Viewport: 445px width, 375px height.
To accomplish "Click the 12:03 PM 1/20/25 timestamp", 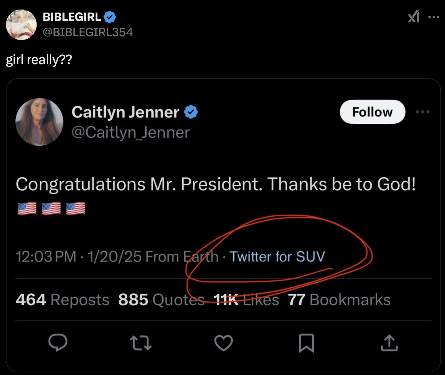I will point(78,257).
